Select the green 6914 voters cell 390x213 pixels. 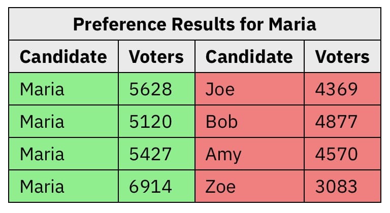tap(156, 187)
